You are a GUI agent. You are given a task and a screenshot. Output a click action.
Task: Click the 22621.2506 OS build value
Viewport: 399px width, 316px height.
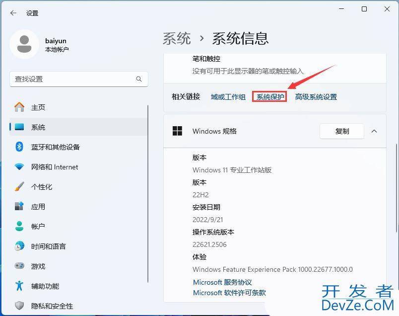click(209, 244)
